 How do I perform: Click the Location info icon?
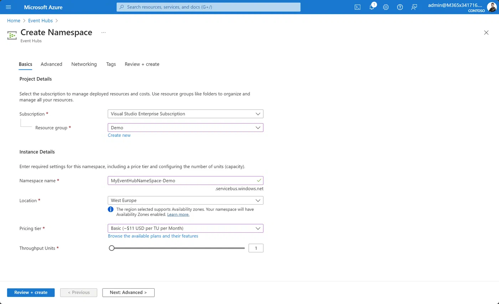(x=110, y=209)
